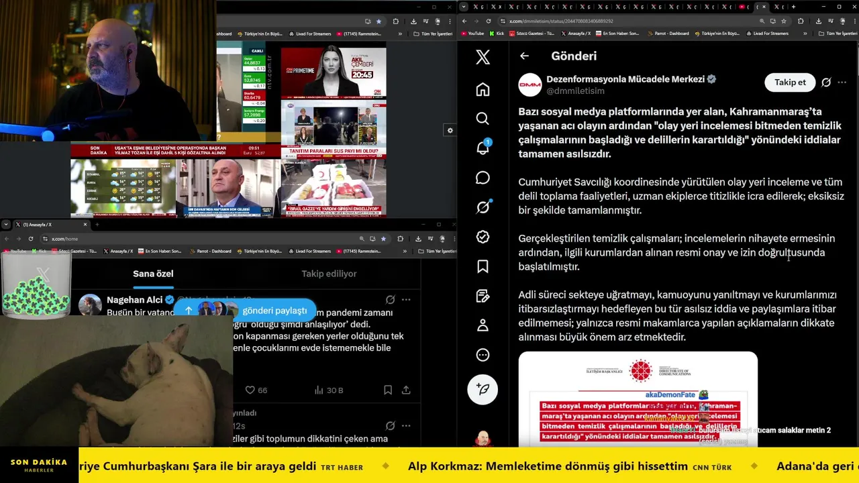Bookmark Nagehan Alci post
Viewport: 859px width, 483px height.
coord(388,390)
